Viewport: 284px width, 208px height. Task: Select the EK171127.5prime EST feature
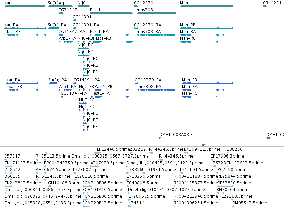tap(8, 166)
